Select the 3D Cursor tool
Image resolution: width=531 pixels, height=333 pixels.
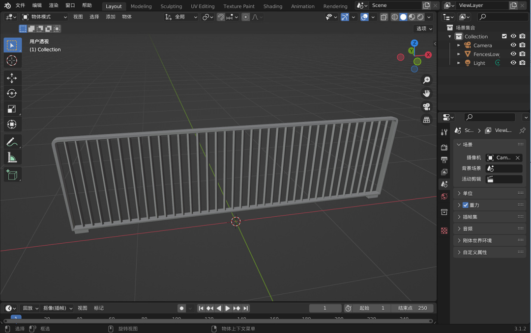pos(12,60)
